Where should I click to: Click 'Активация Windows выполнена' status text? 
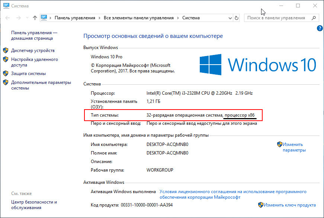[123, 192]
